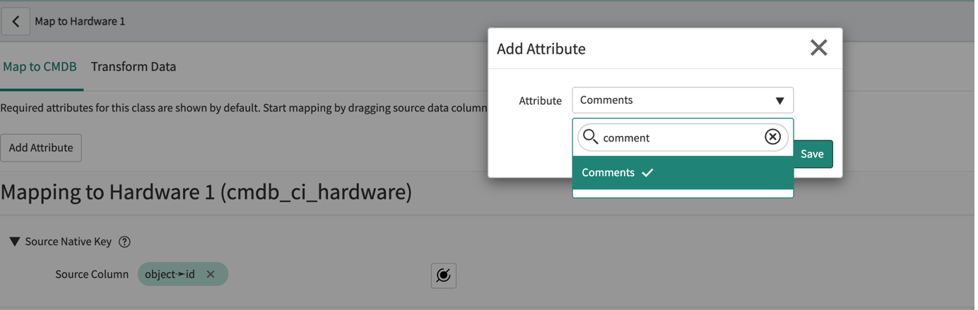
Task: Switch to the Map to CMDB tab
Action: point(40,66)
